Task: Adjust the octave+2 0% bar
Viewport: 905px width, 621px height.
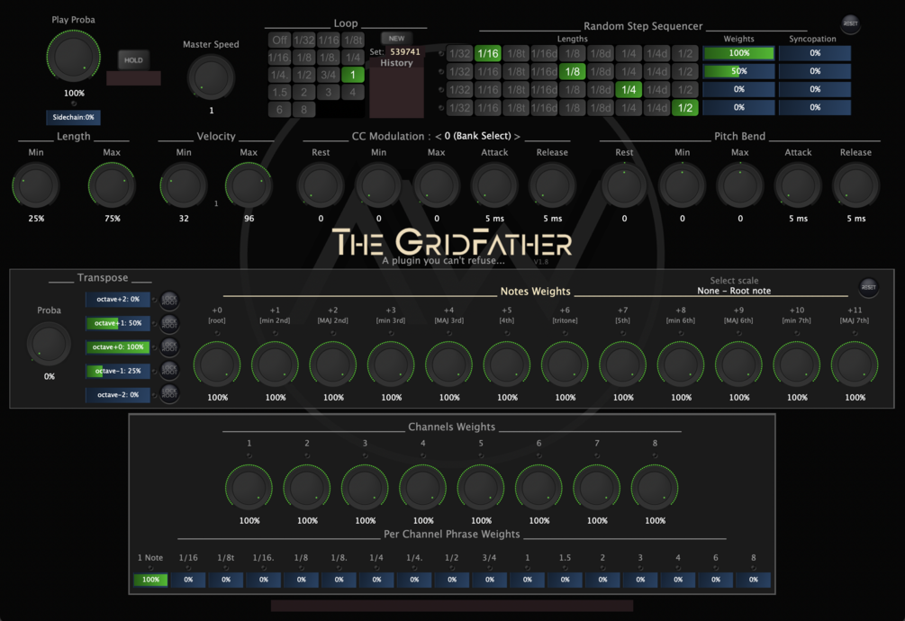Action: tap(118, 300)
